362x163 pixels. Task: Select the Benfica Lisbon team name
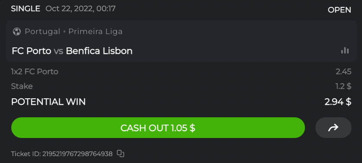point(99,51)
